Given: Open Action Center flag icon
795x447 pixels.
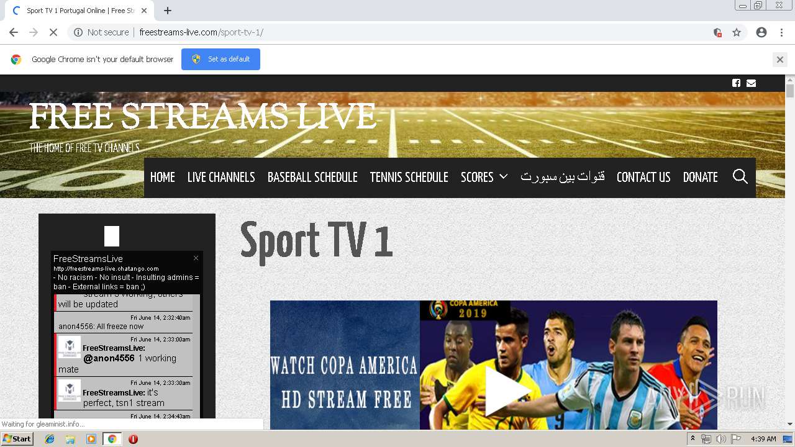Looking at the screenshot, I should [736, 439].
